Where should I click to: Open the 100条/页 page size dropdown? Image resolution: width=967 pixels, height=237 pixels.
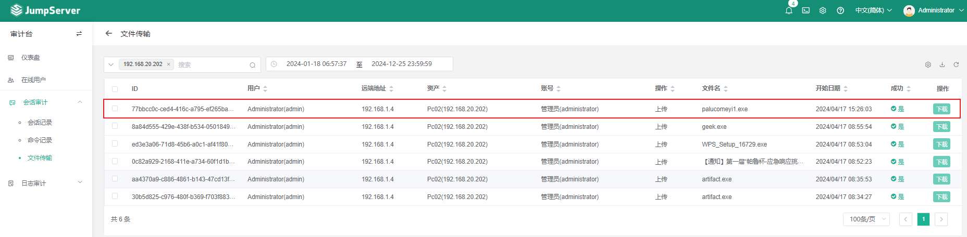pyautogui.click(x=866, y=219)
